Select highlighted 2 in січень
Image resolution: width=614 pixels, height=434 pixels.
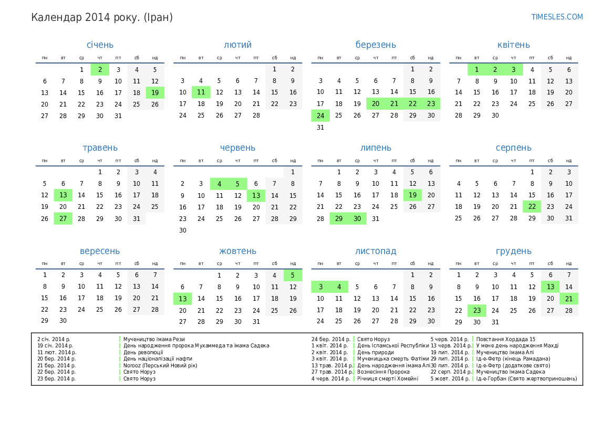click(100, 69)
